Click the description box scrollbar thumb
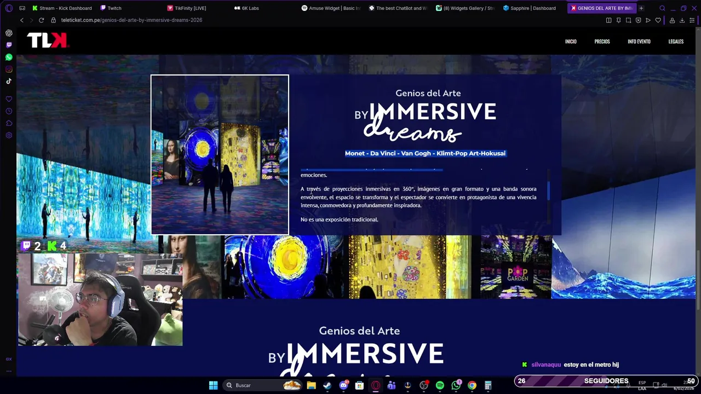The height and width of the screenshot is (394, 701). click(548, 190)
